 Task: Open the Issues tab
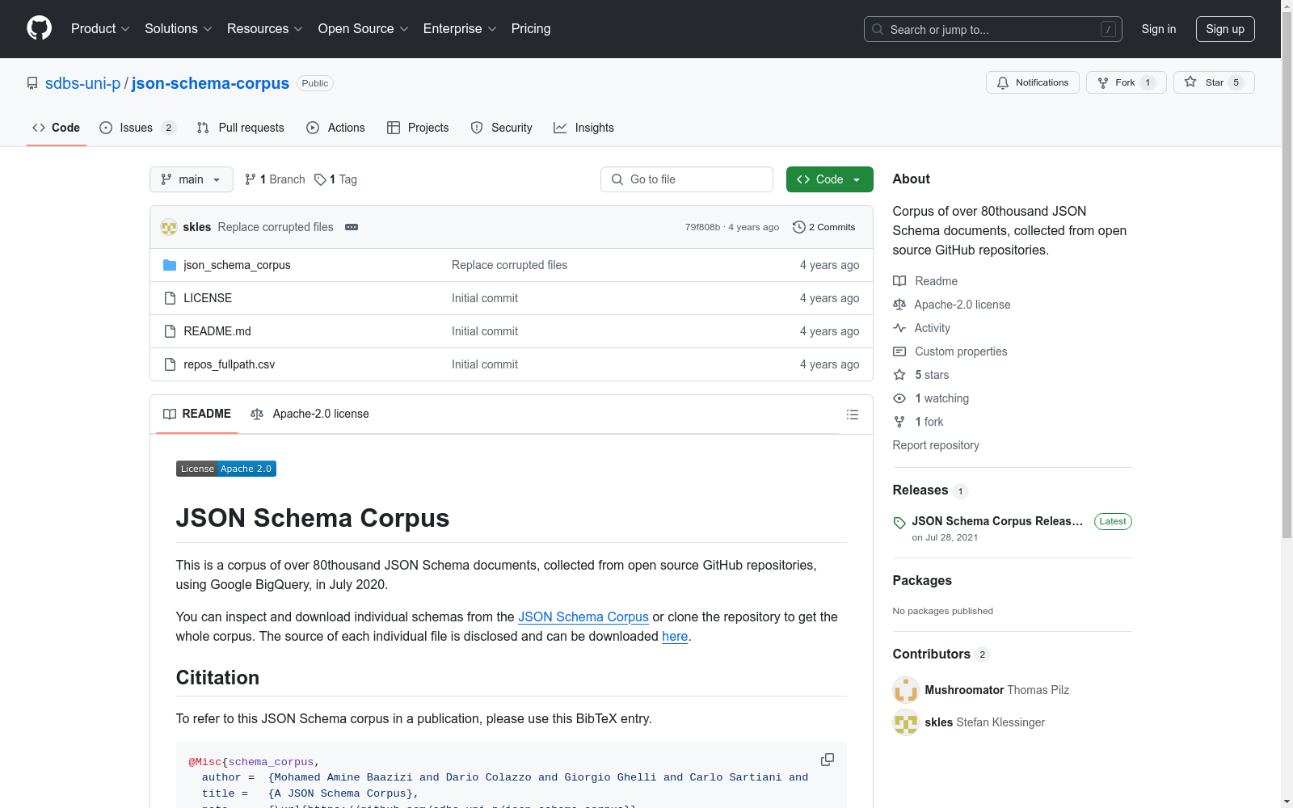pyautogui.click(x=137, y=128)
